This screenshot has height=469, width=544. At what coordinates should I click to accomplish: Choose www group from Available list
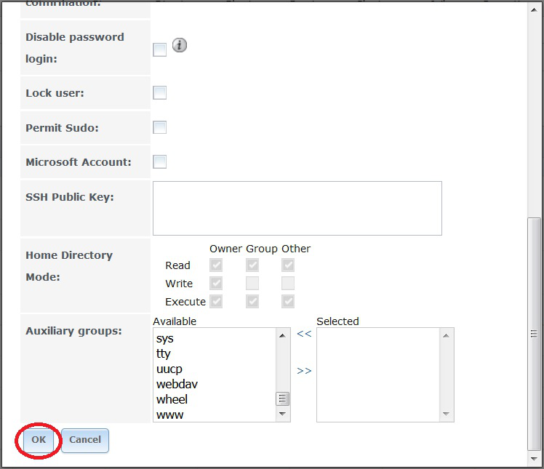169,414
